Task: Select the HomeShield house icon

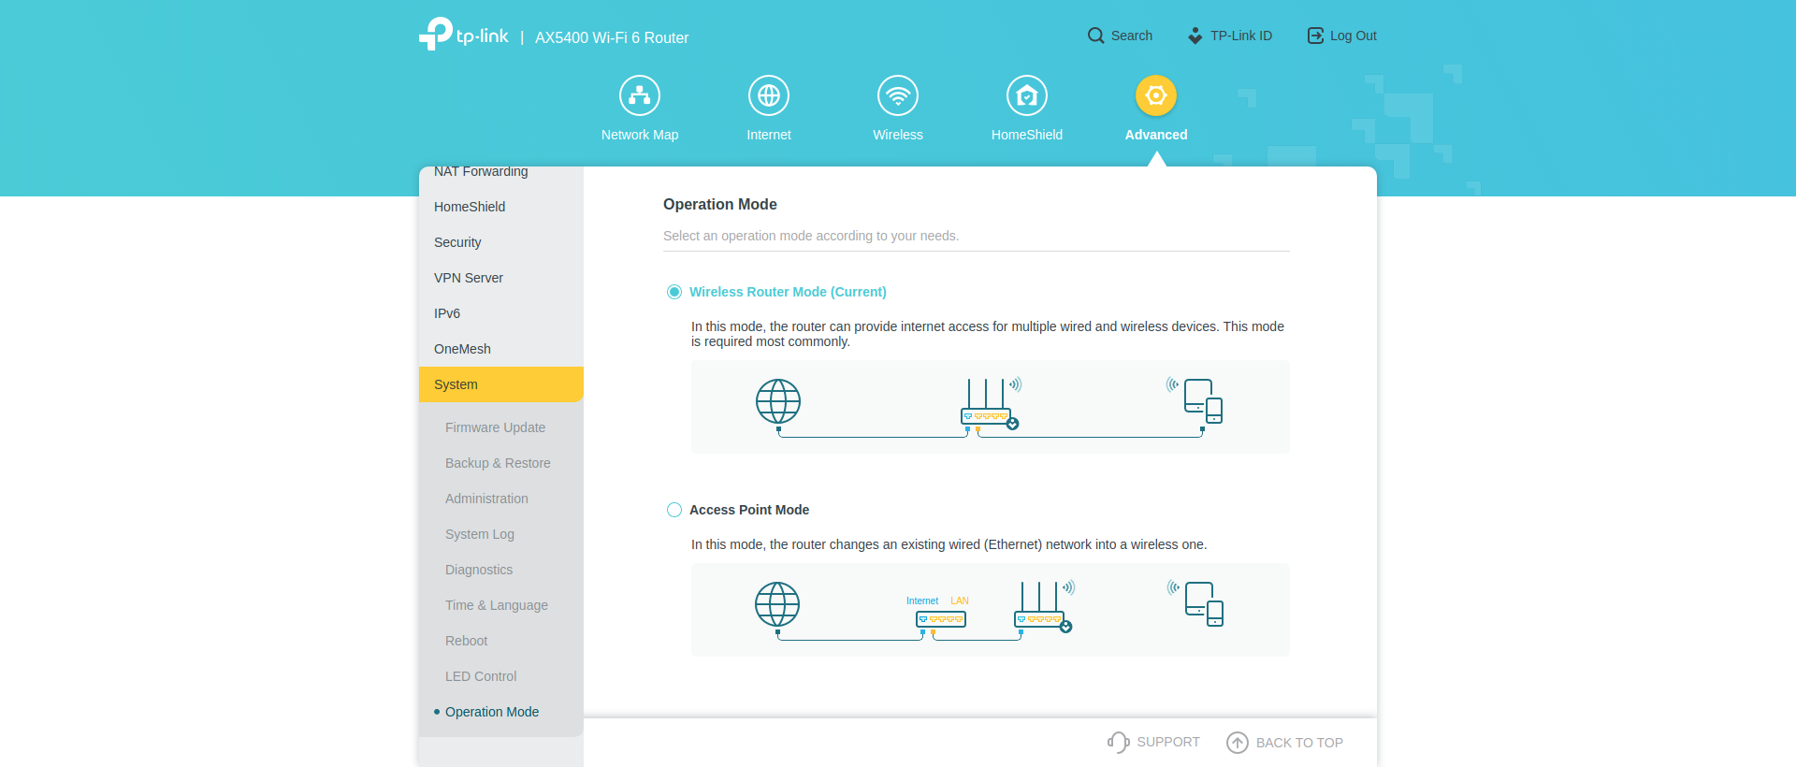Action: click(1027, 95)
